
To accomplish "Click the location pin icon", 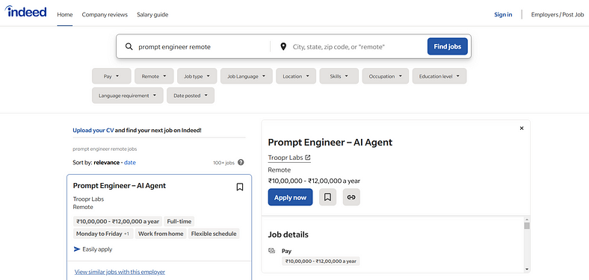I will 283,46.
